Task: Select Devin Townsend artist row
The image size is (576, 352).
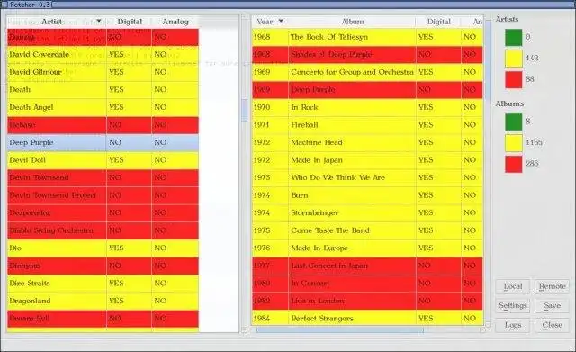Action: point(103,178)
